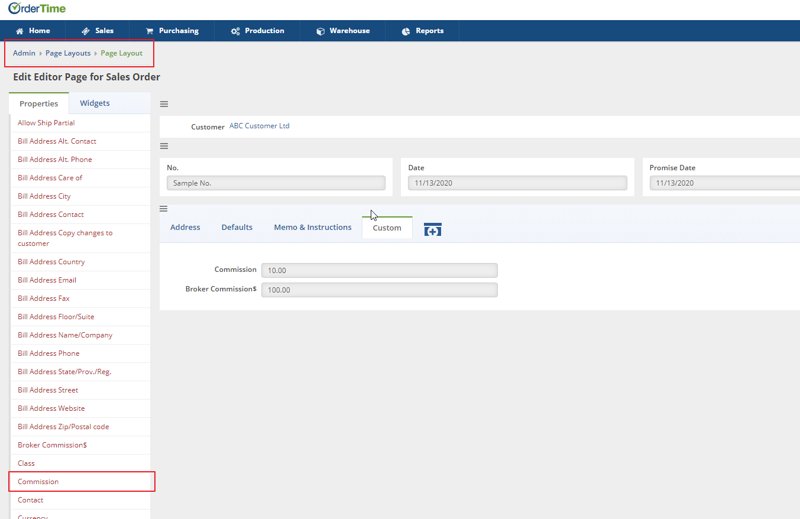The height and width of the screenshot is (519, 800).
Task: Select Bill Address Street property
Action: pos(80,390)
